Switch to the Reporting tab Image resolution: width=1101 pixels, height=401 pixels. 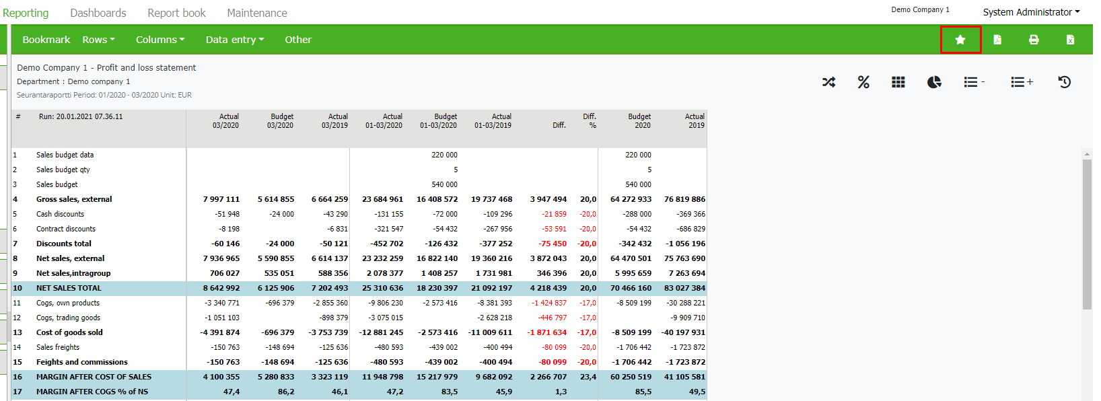(26, 13)
